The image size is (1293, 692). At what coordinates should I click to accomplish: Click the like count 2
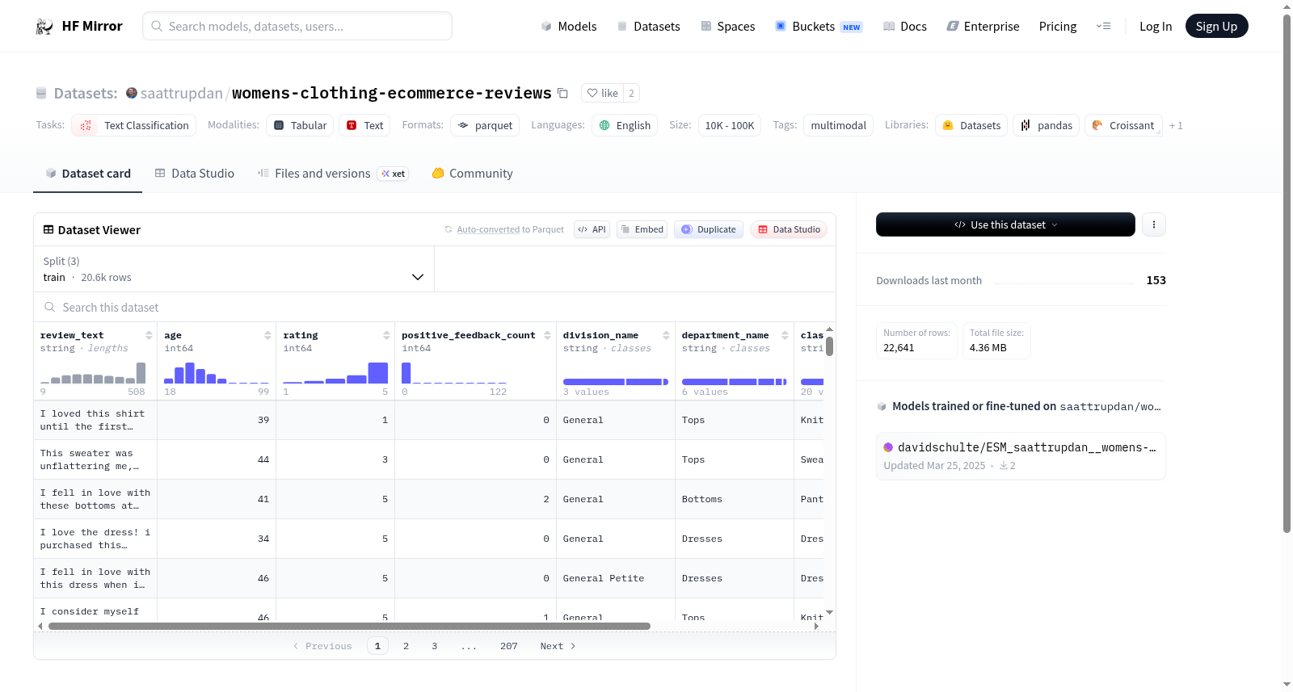[x=631, y=94]
